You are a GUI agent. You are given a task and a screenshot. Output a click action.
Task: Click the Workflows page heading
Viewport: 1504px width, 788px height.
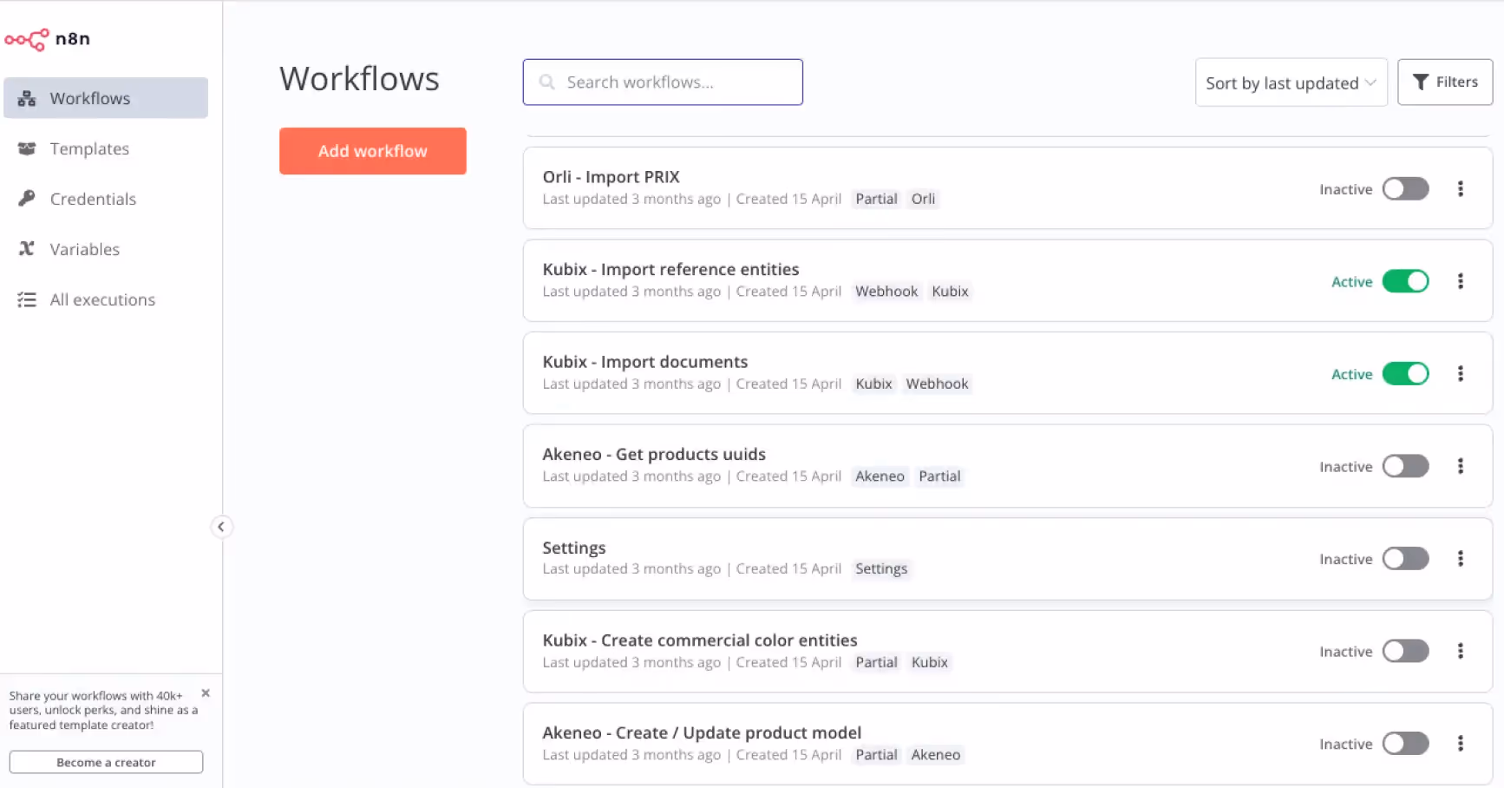click(359, 79)
